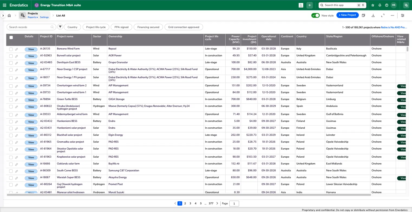
Task: Click the pencil edit icon for Boreano Wind Farm
Action: pyautogui.click(x=16, y=49)
